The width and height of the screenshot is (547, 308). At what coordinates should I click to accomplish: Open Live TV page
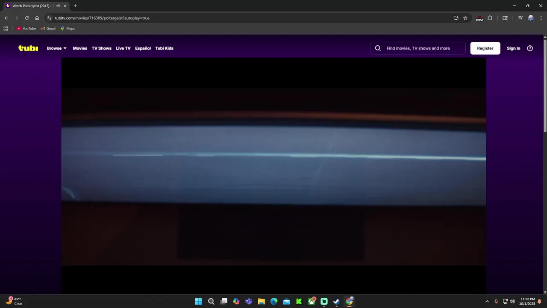[123, 48]
